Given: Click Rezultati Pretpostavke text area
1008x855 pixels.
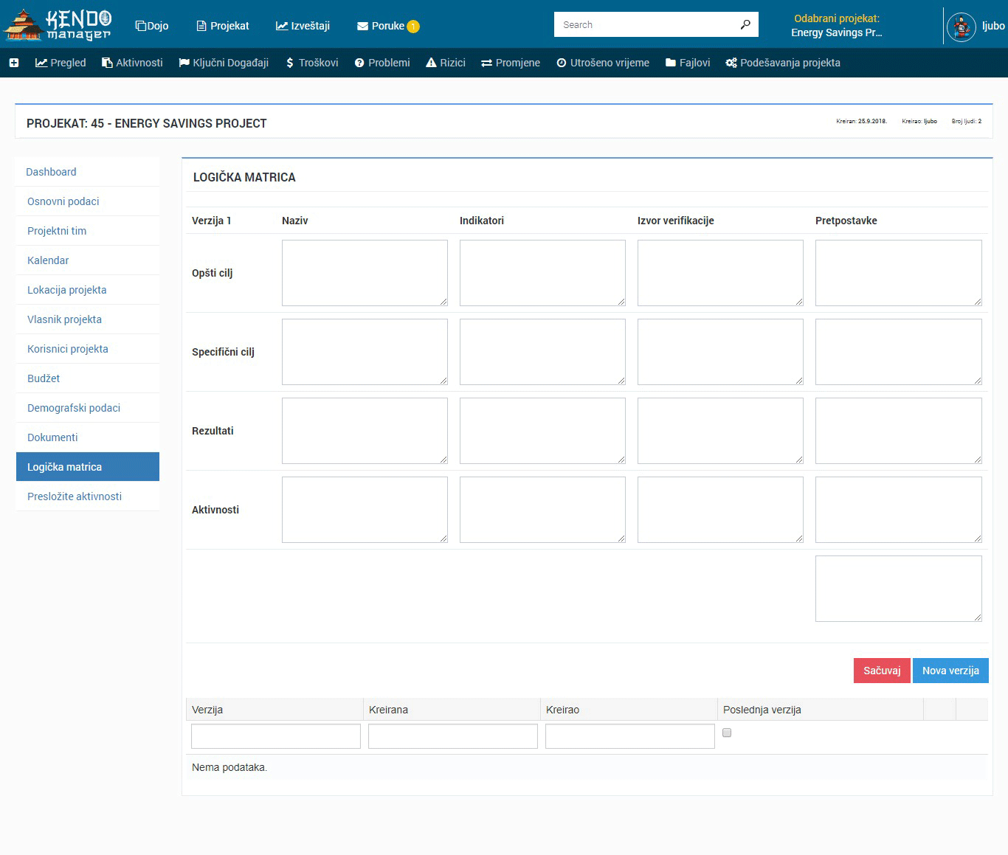Looking at the screenshot, I should click(899, 431).
